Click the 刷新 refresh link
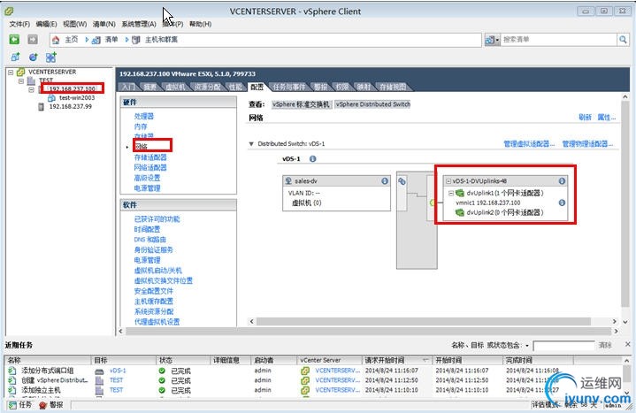Image resolution: width=636 pixels, height=413 pixels. (x=585, y=118)
